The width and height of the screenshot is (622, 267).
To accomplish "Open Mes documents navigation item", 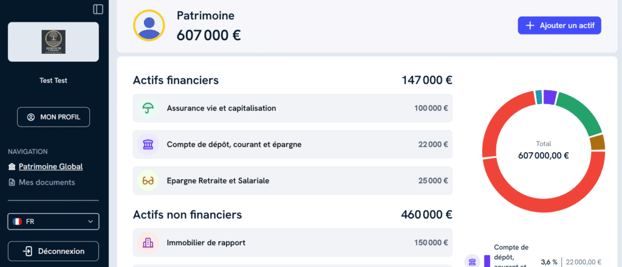I will [x=46, y=182].
